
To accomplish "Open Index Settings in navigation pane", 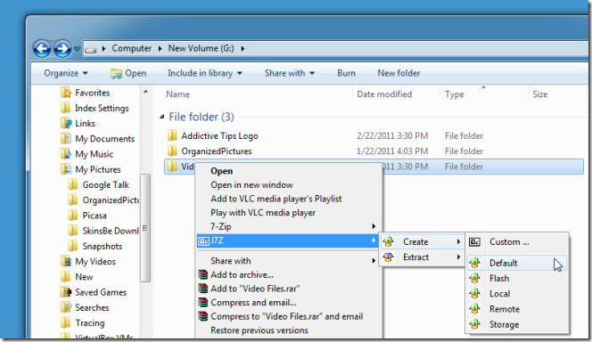I will pos(95,109).
